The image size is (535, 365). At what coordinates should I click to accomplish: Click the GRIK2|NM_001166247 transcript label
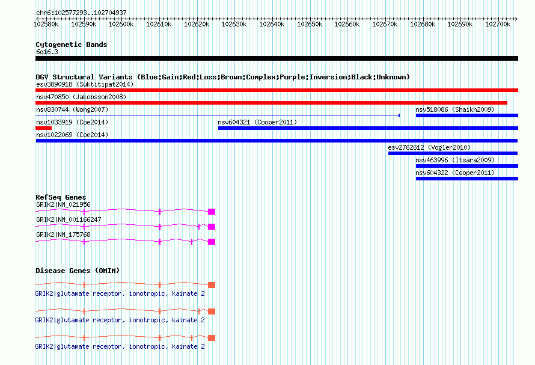[x=69, y=220]
